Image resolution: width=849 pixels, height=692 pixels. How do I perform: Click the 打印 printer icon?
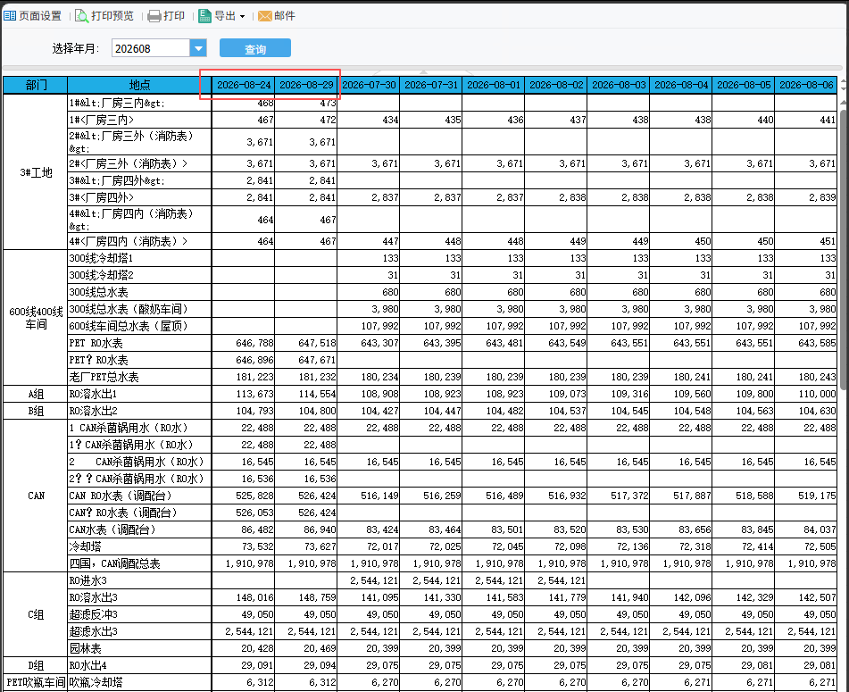(154, 16)
